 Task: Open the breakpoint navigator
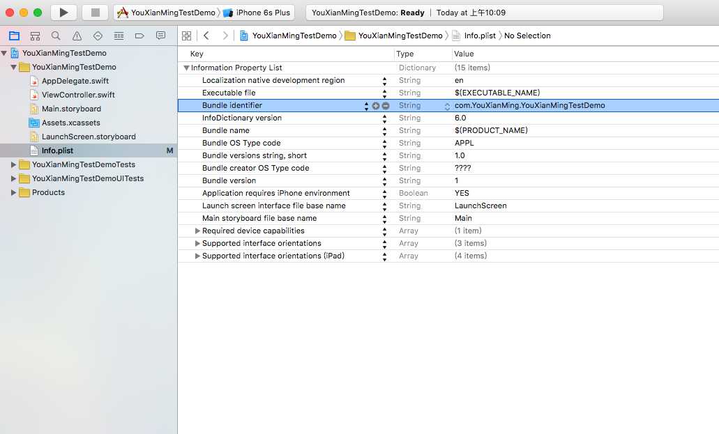[139, 36]
